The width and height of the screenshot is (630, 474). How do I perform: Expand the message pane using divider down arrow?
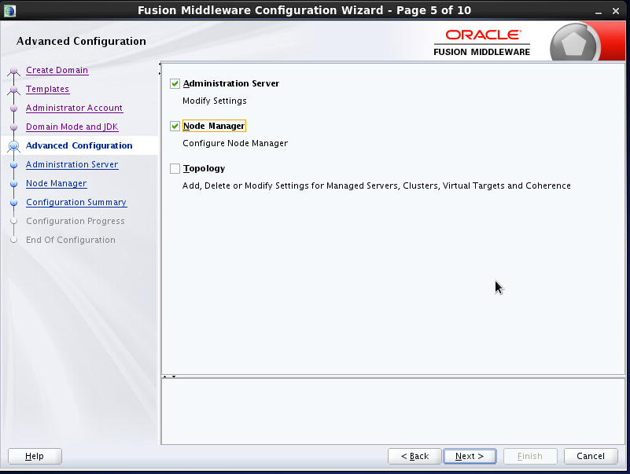point(173,377)
